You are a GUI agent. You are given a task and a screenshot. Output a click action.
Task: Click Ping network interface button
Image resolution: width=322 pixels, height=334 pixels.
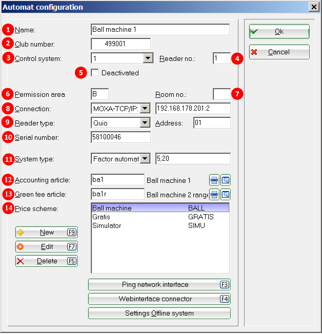coord(159,284)
